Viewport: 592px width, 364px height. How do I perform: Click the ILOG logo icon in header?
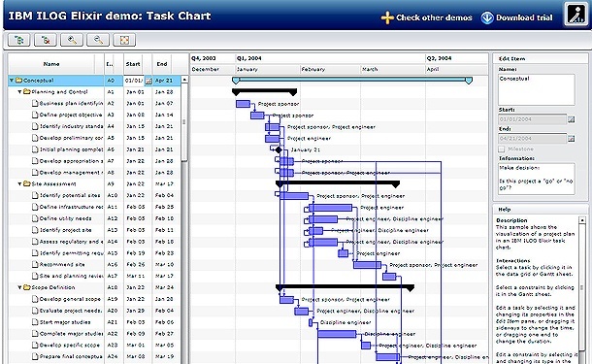576,15
